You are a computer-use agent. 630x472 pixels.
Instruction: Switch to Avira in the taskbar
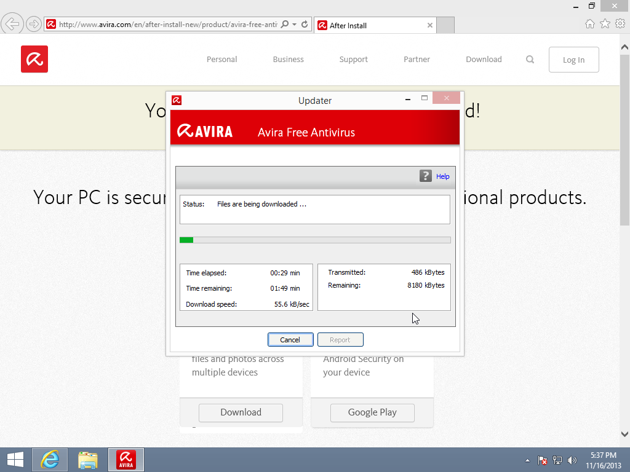126,460
